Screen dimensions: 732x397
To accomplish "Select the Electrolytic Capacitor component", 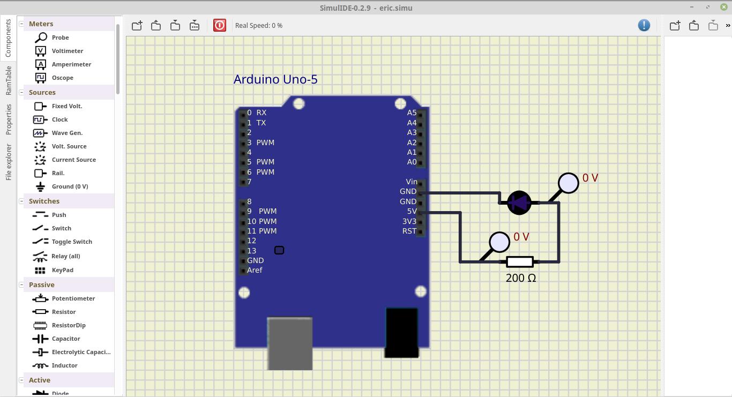I will 81,352.
